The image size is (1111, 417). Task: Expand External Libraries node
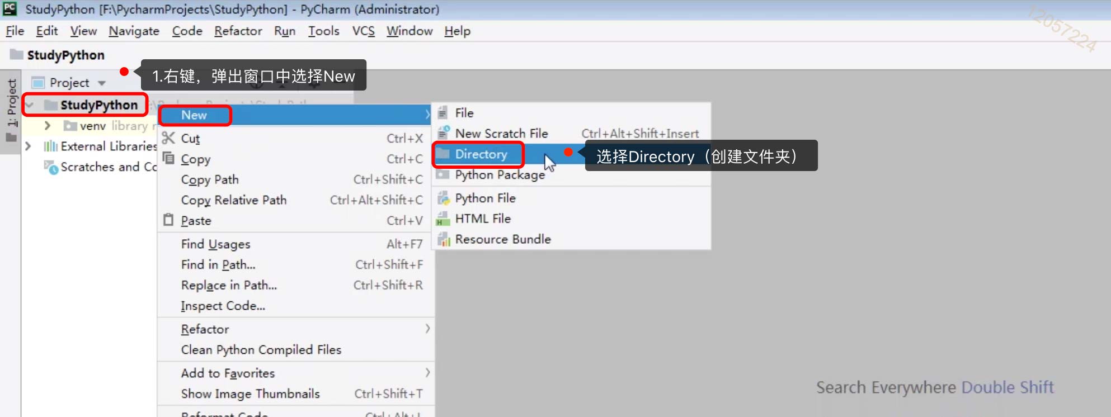tap(28, 146)
